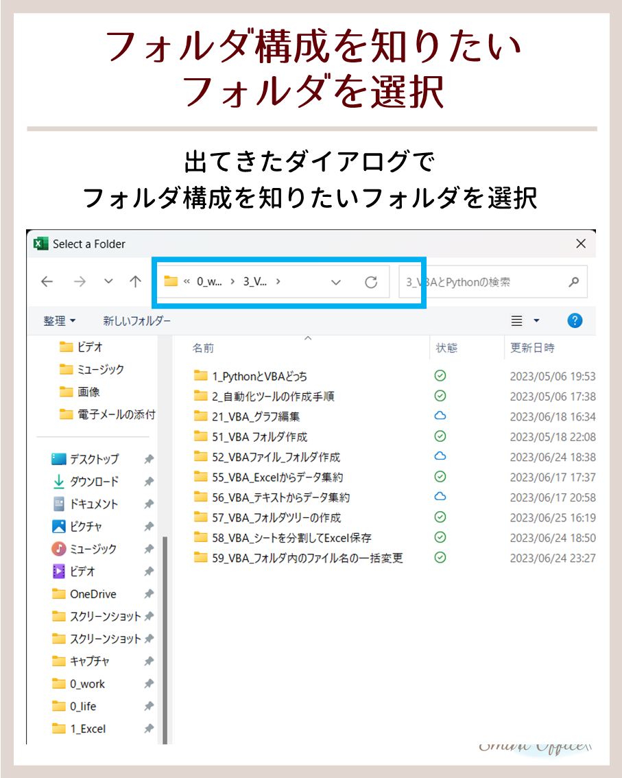
Task: Select 画像 in the navigation pane
Action: [80, 392]
